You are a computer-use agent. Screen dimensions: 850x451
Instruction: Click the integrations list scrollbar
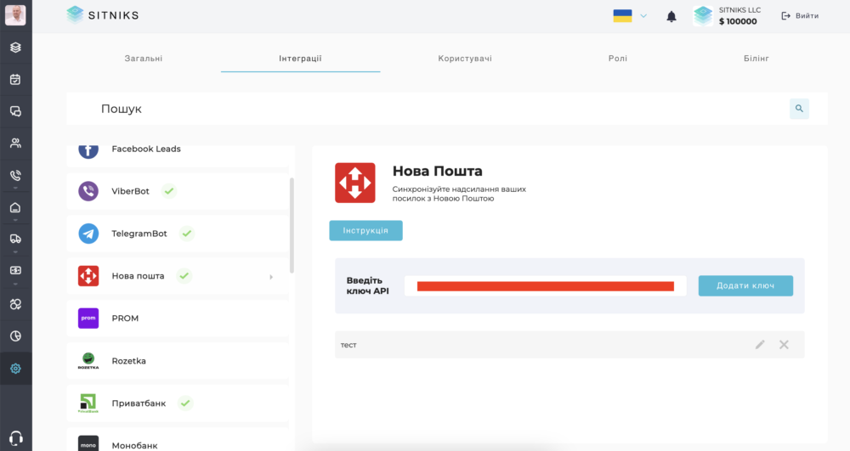pyautogui.click(x=292, y=225)
